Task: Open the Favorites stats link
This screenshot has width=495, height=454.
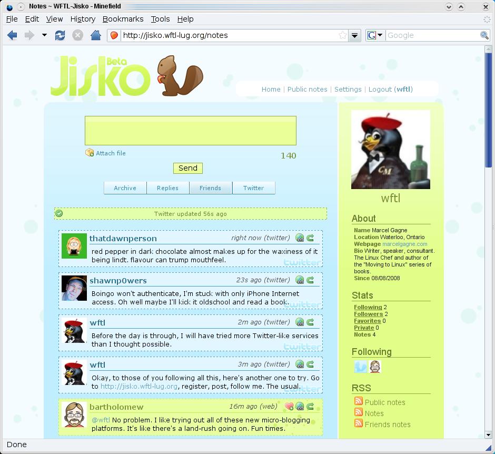Action: coord(368,321)
